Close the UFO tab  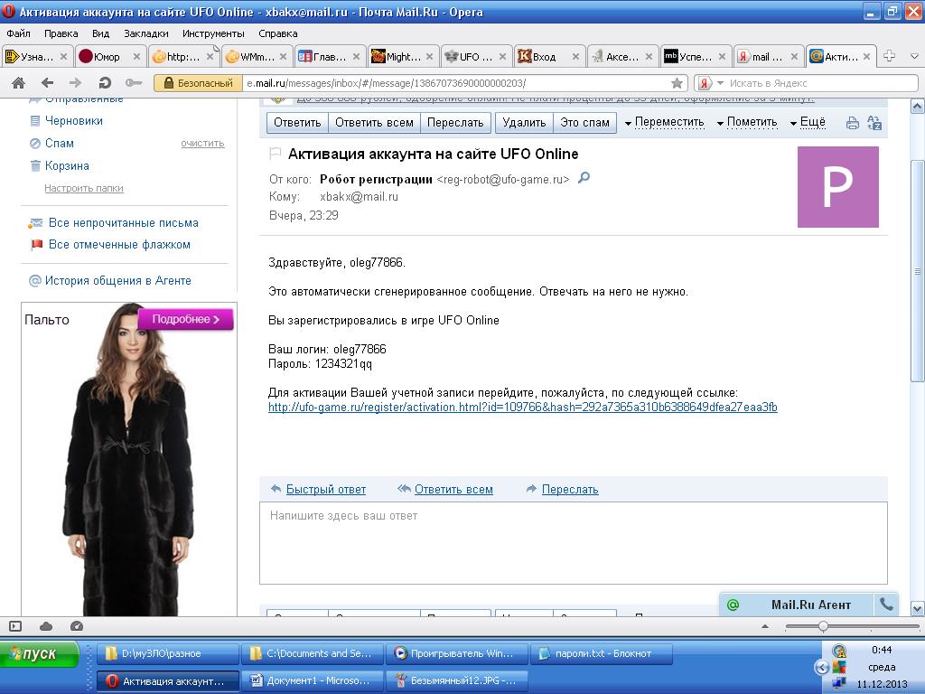tap(502, 57)
